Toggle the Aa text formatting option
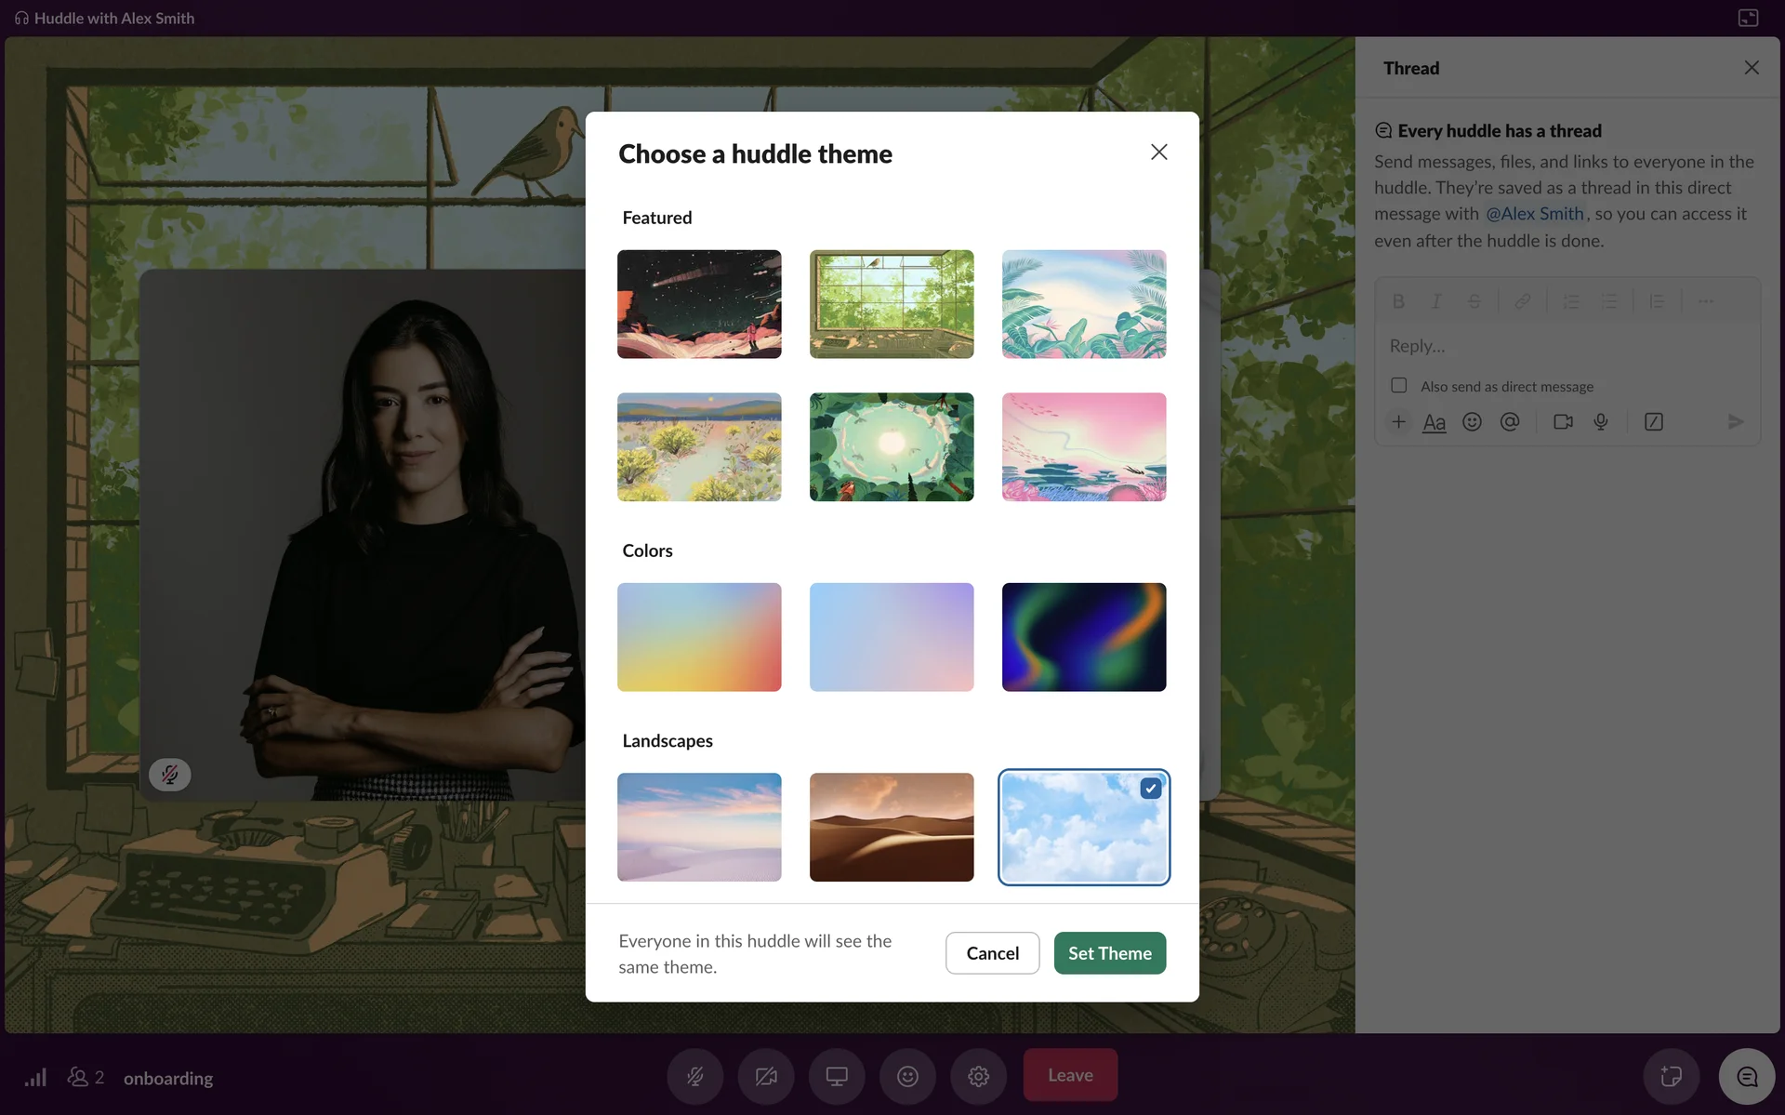Screen dimensions: 1785x1115 [1434, 422]
